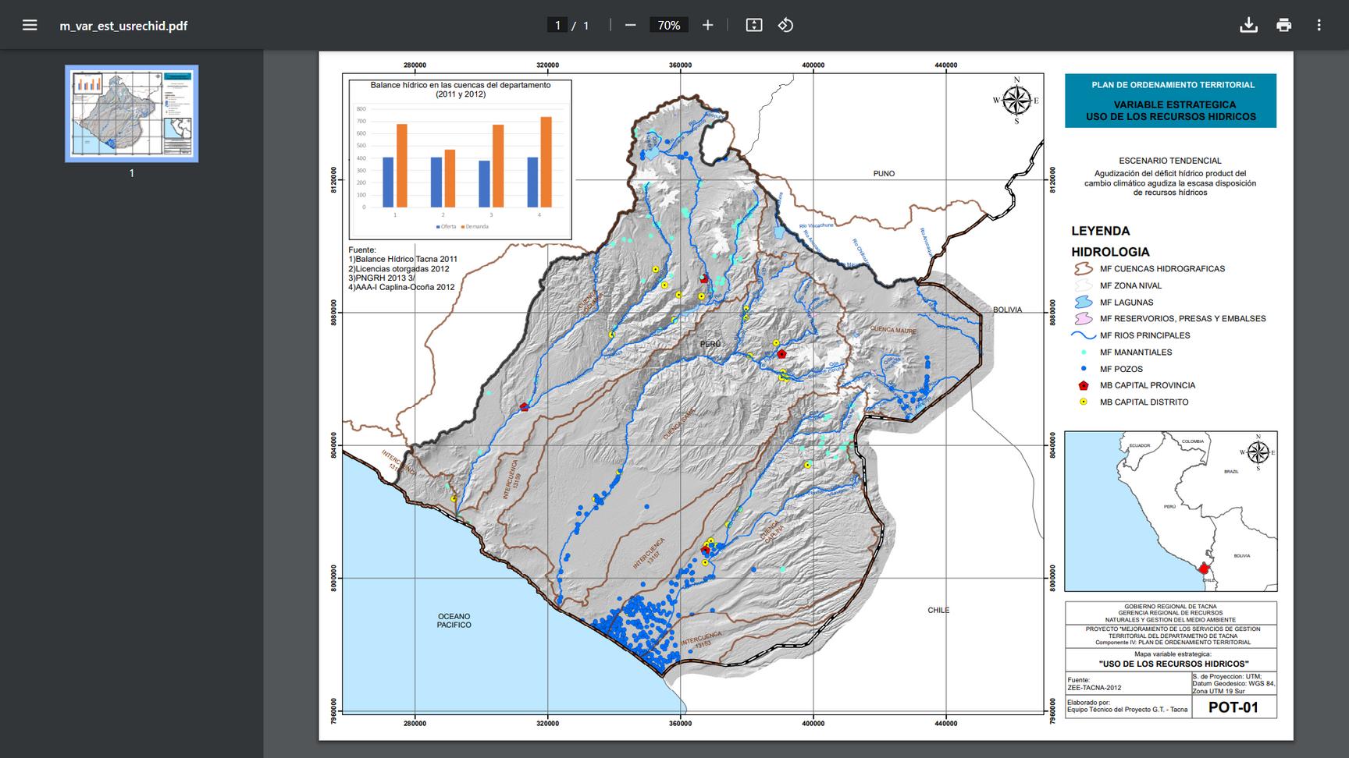Click the compass rose on the inset map
The image size is (1349, 758).
pos(1258,453)
